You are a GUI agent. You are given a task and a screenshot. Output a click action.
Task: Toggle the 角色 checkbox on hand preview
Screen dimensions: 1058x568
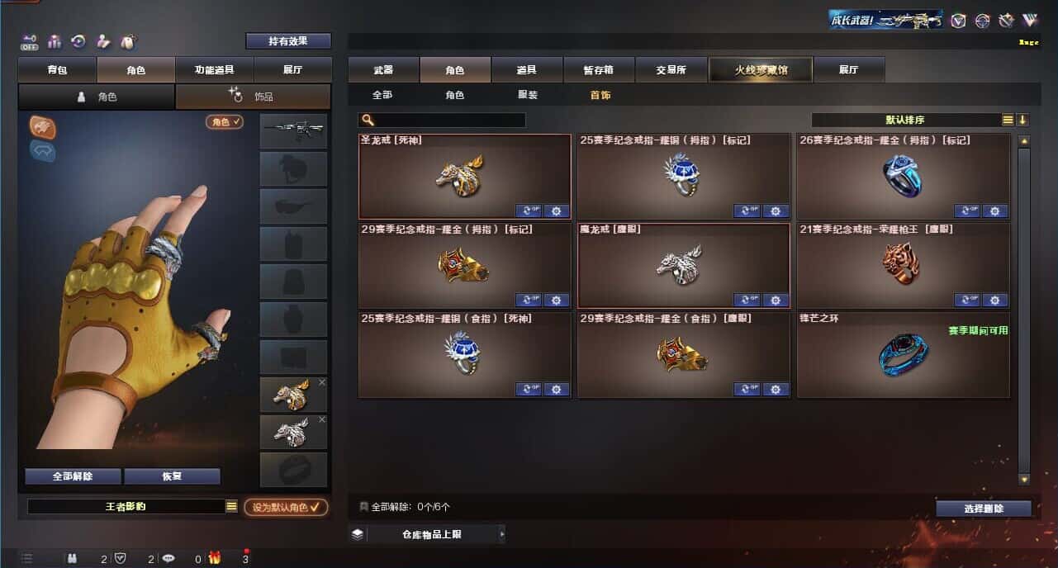click(x=225, y=122)
